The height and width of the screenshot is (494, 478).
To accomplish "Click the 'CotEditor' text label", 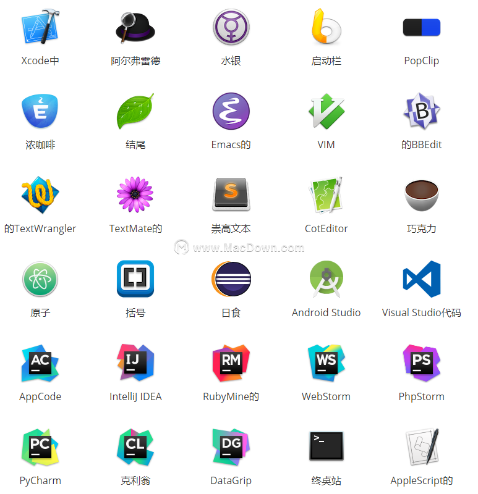I will (x=326, y=228).
